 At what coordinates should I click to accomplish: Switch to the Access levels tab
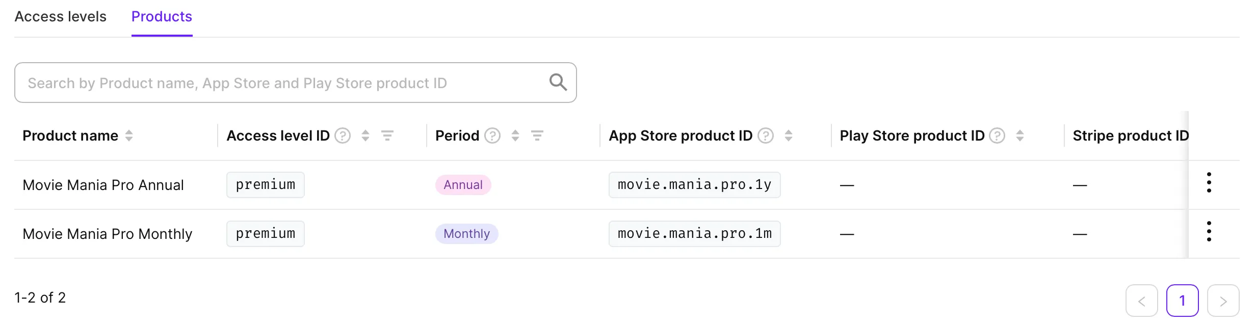(x=61, y=17)
